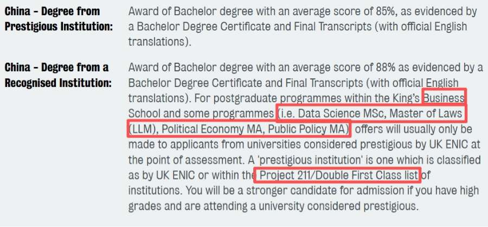Click the word "grades" in the last line
The width and height of the screenshot is (488, 227).
tap(146, 206)
